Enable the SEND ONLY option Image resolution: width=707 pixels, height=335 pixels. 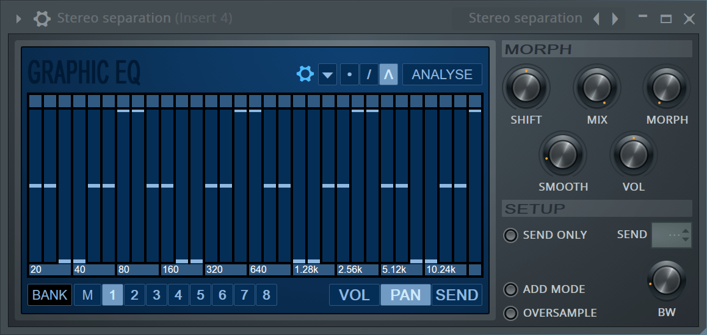click(x=510, y=235)
